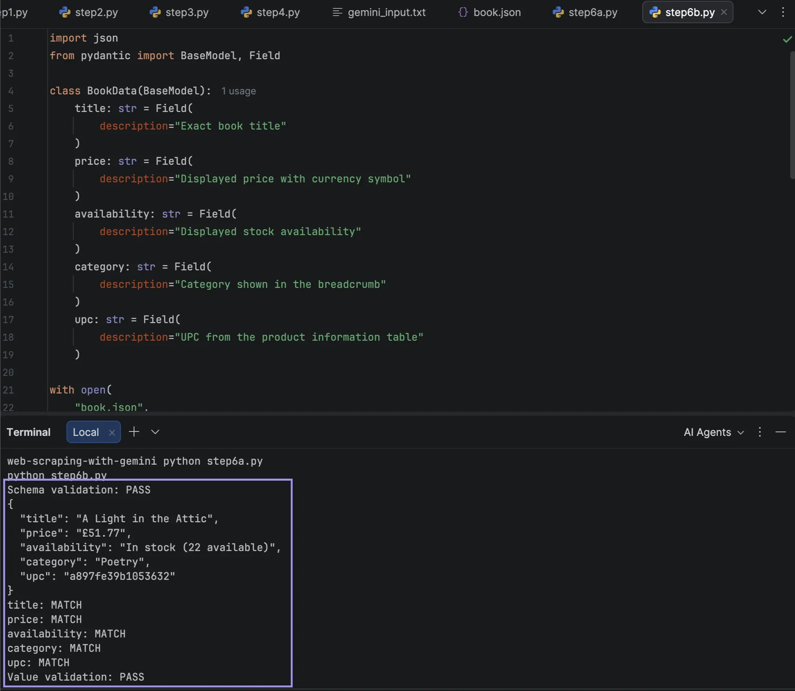Click the editor vertical scrollbar
Screen dimensions: 795x691
click(792, 115)
